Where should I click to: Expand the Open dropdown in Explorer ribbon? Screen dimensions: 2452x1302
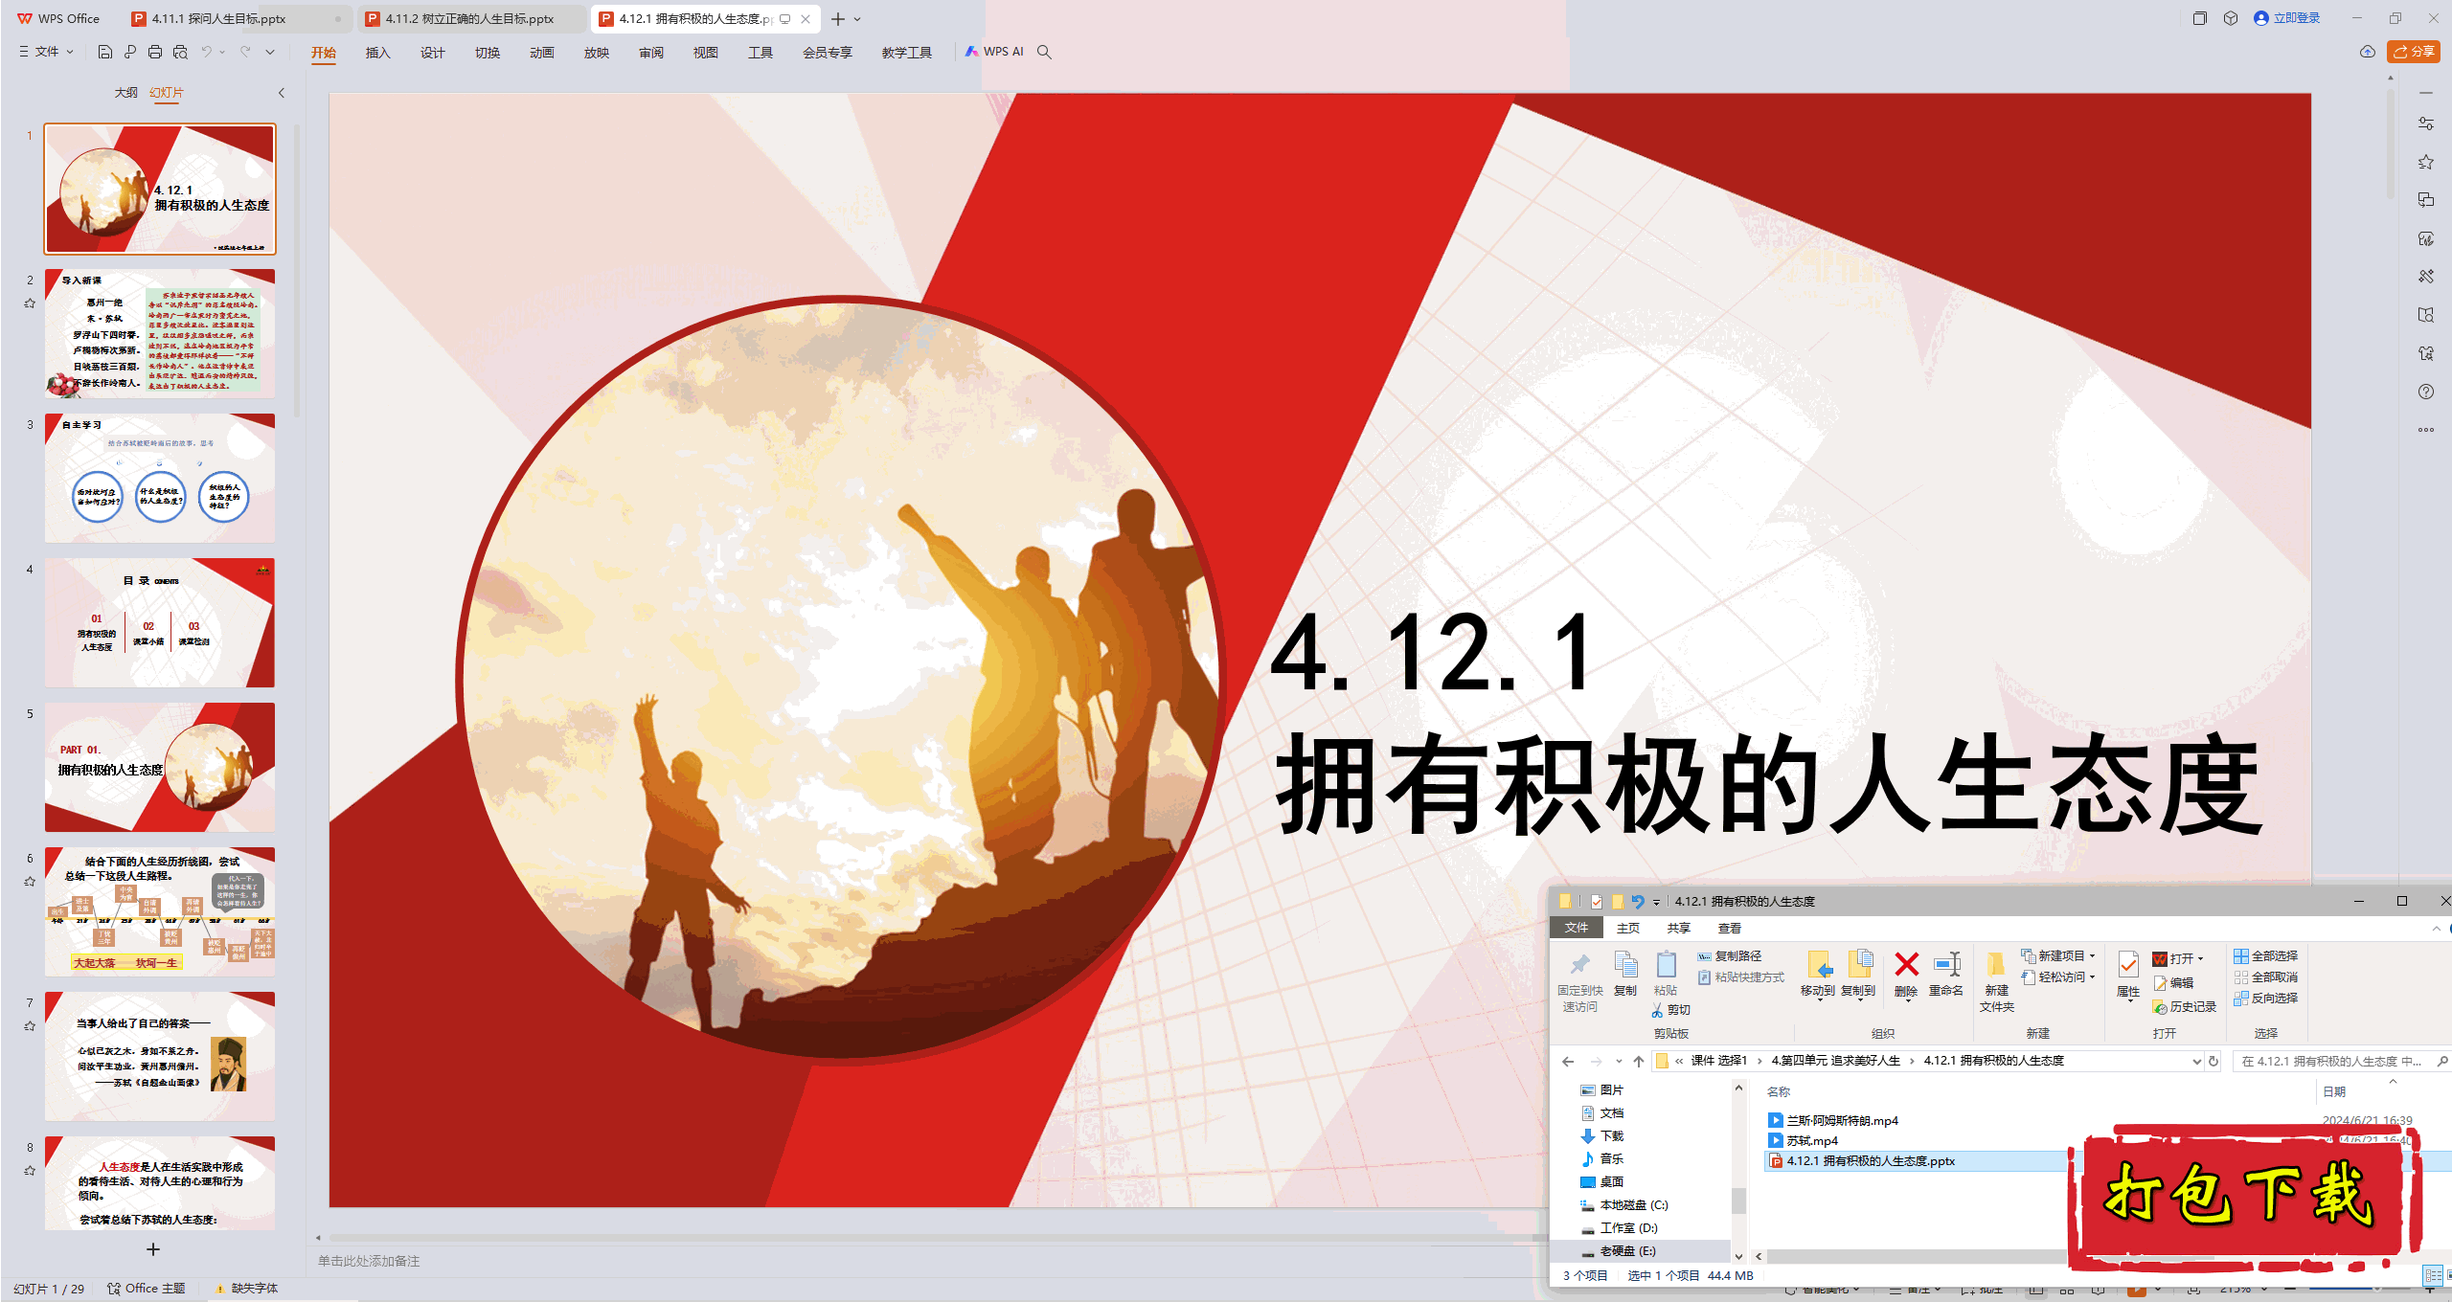coord(2200,959)
